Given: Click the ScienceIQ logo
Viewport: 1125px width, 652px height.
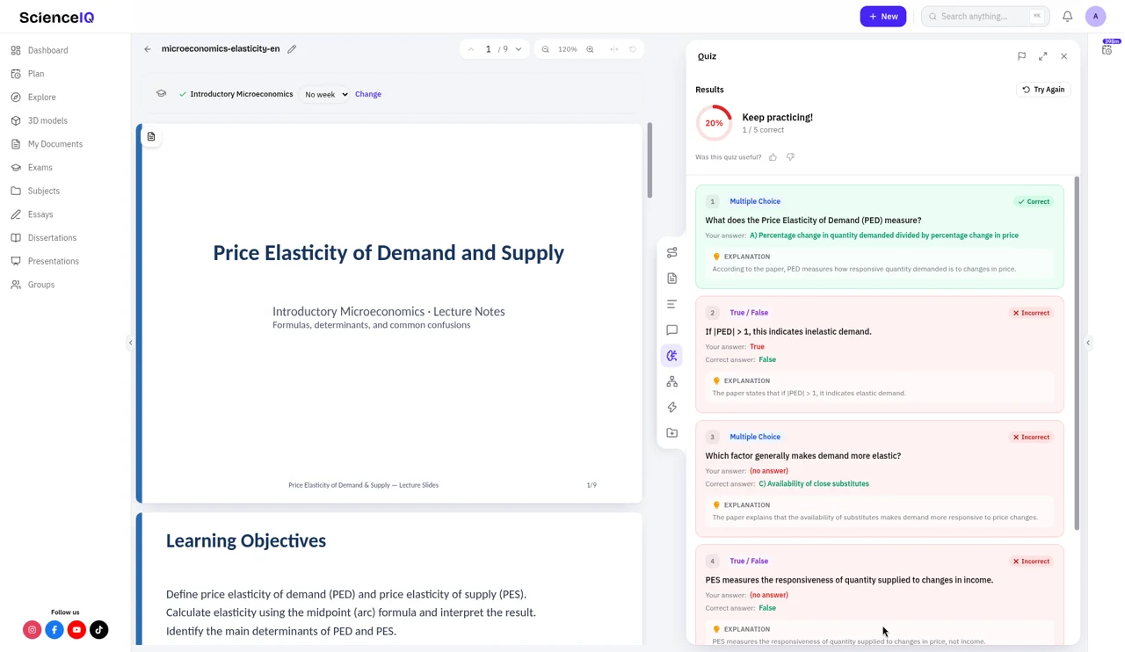Looking at the screenshot, I should tap(56, 18).
